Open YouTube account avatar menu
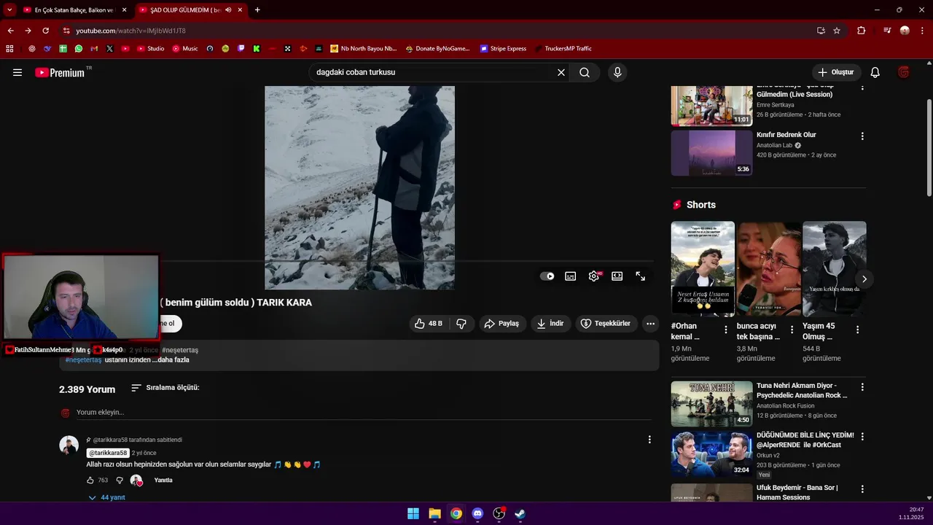The width and height of the screenshot is (933, 525). point(904,72)
